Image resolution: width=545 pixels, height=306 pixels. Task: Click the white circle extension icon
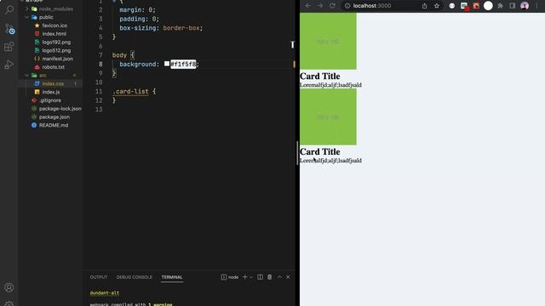[x=488, y=6]
